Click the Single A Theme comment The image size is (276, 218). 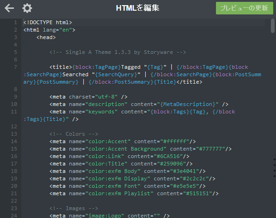[118, 52]
